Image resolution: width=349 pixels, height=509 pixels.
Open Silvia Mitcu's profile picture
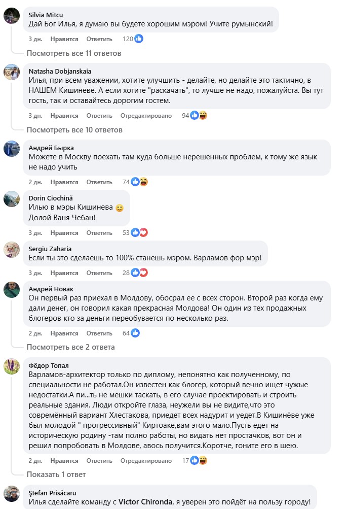click(x=12, y=16)
